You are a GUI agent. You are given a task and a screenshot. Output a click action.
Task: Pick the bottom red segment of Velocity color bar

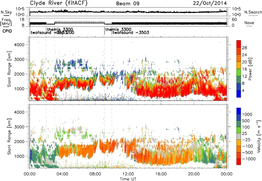239,162
